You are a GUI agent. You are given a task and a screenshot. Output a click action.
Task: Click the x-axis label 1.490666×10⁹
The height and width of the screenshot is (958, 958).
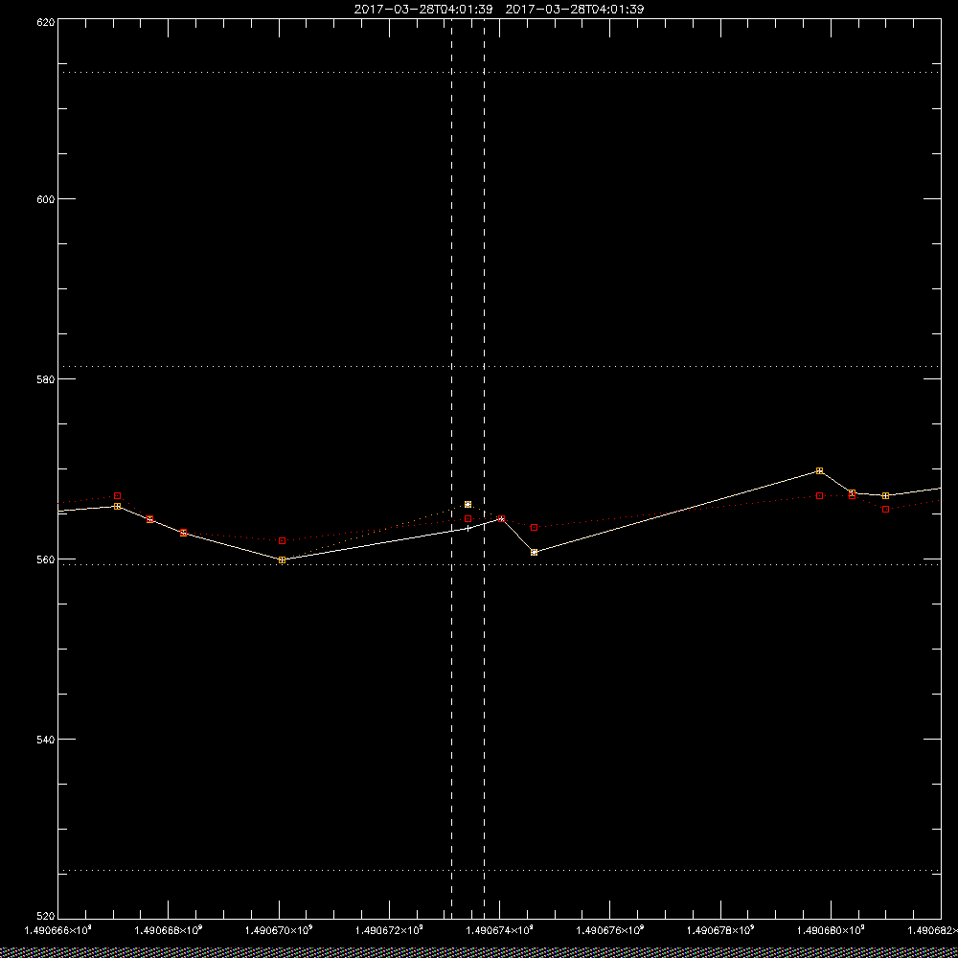pyautogui.click(x=57, y=930)
